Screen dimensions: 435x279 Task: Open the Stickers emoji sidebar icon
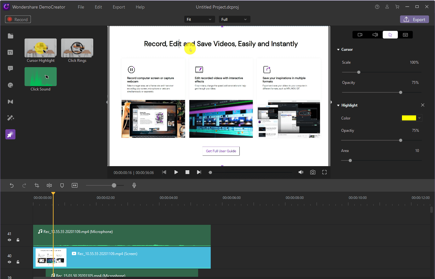[x=10, y=85]
